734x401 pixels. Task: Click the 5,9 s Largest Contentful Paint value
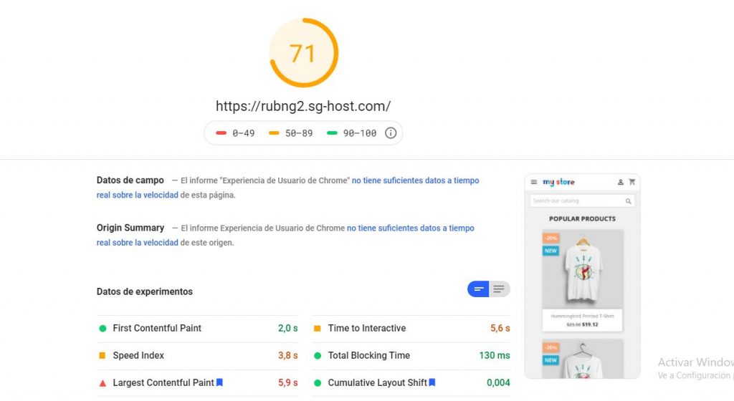287,383
